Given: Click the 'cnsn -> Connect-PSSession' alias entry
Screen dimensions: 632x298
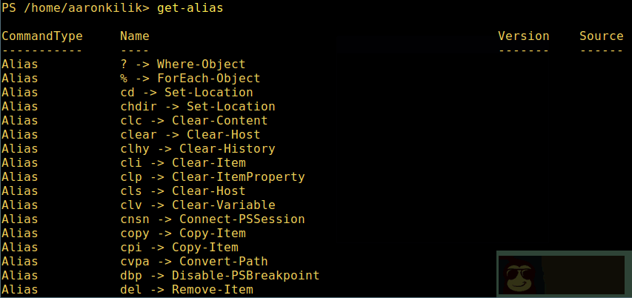Looking at the screenshot, I should coord(212,219).
